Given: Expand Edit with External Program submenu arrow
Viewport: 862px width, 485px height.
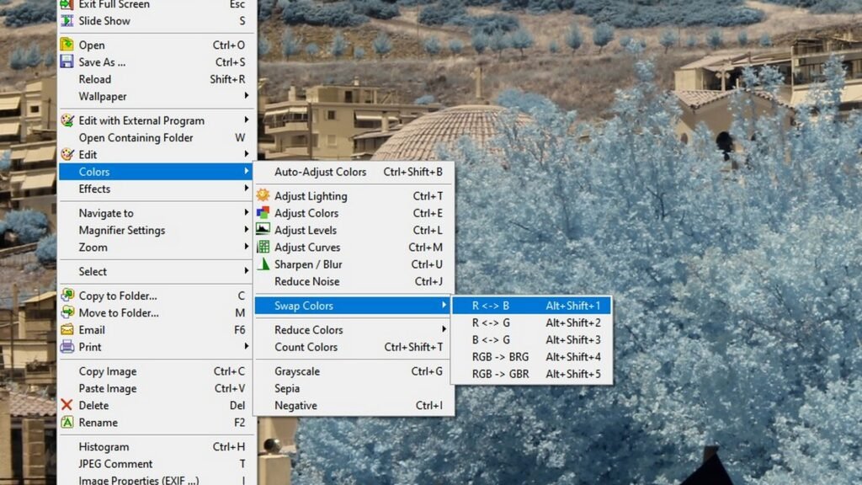Looking at the screenshot, I should pos(247,120).
